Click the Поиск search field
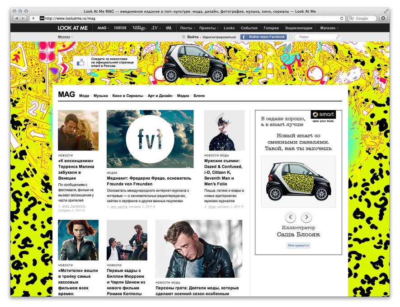The width and height of the screenshot is (400, 307). pos(316,37)
